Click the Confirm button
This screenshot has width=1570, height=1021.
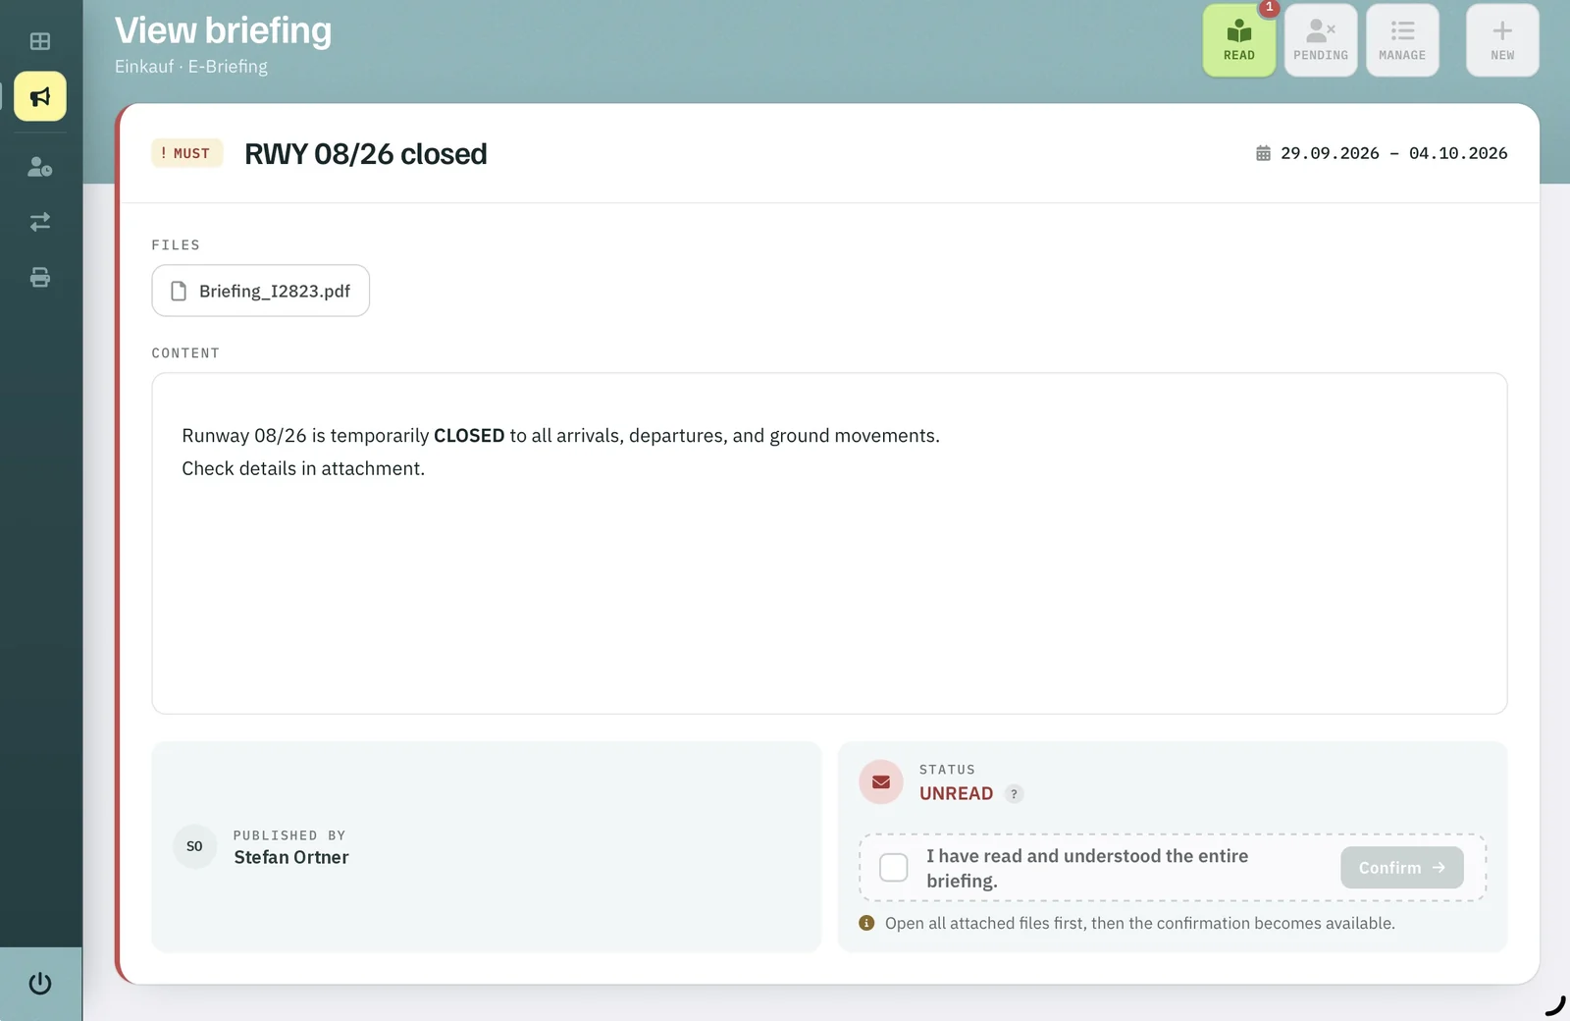tap(1402, 868)
